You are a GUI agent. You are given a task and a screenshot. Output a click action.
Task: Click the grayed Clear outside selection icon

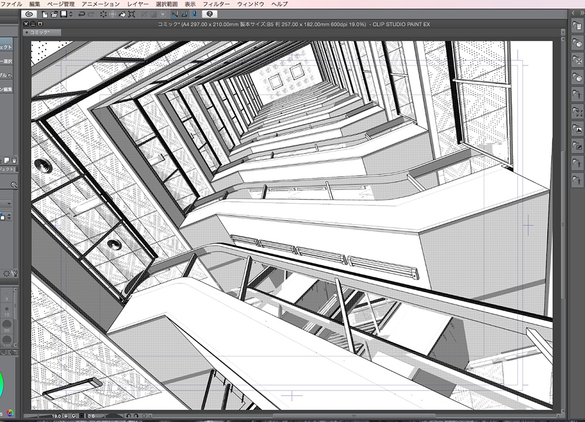[144, 14]
